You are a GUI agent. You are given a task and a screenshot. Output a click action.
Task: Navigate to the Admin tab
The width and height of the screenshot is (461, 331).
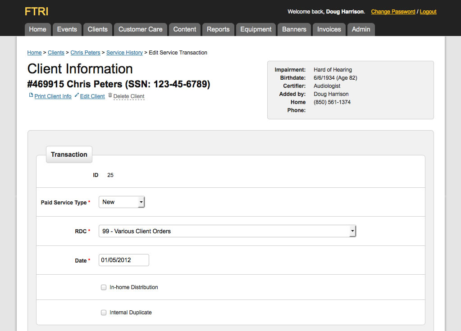click(x=361, y=29)
